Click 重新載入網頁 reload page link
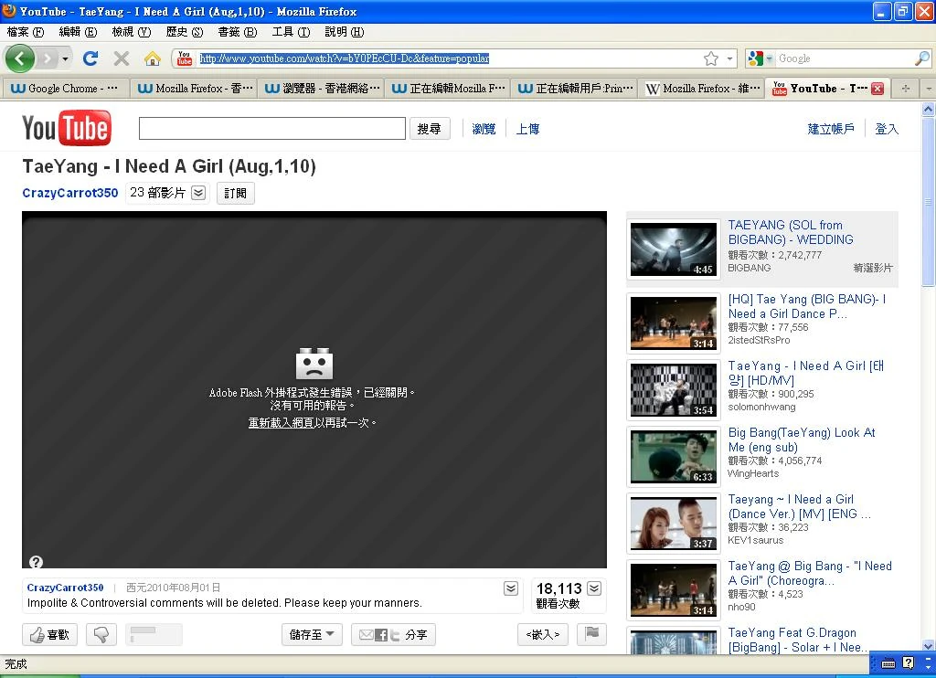936x678 pixels. coord(282,422)
